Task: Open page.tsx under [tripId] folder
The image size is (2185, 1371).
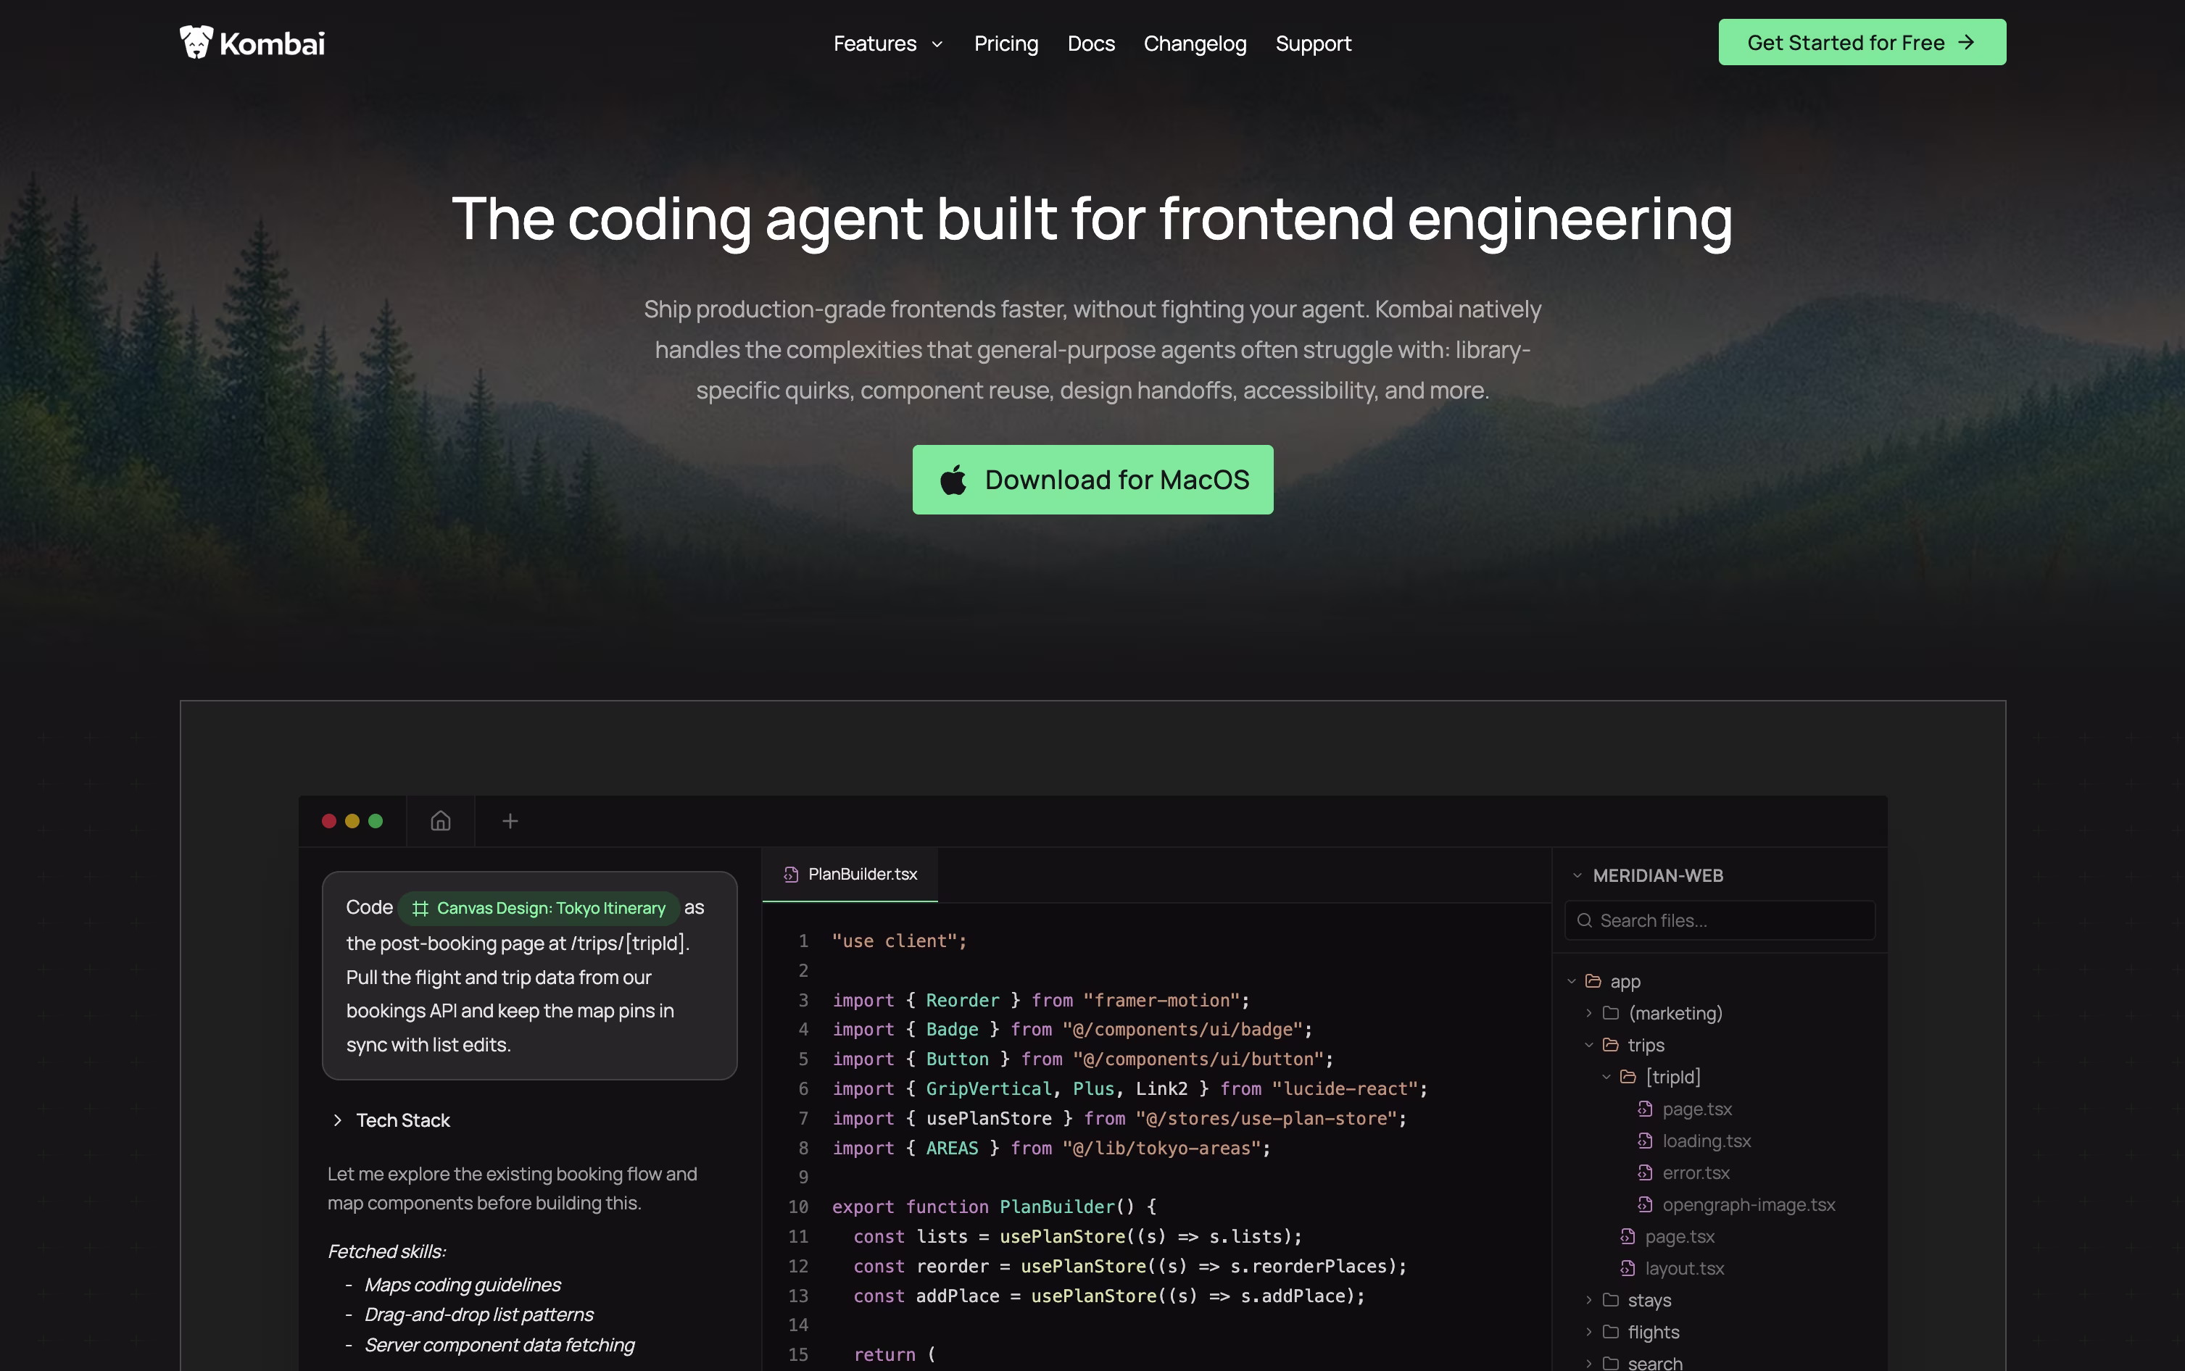Action: 1697,1109
